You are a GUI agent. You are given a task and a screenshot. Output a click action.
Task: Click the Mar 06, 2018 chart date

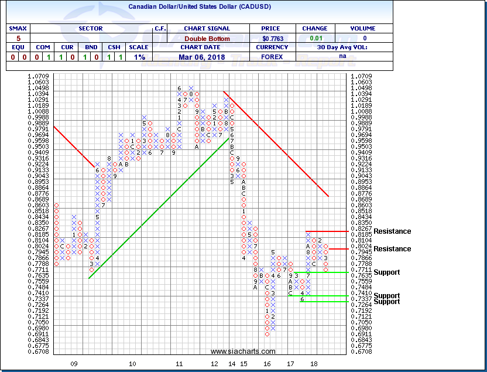207,57
